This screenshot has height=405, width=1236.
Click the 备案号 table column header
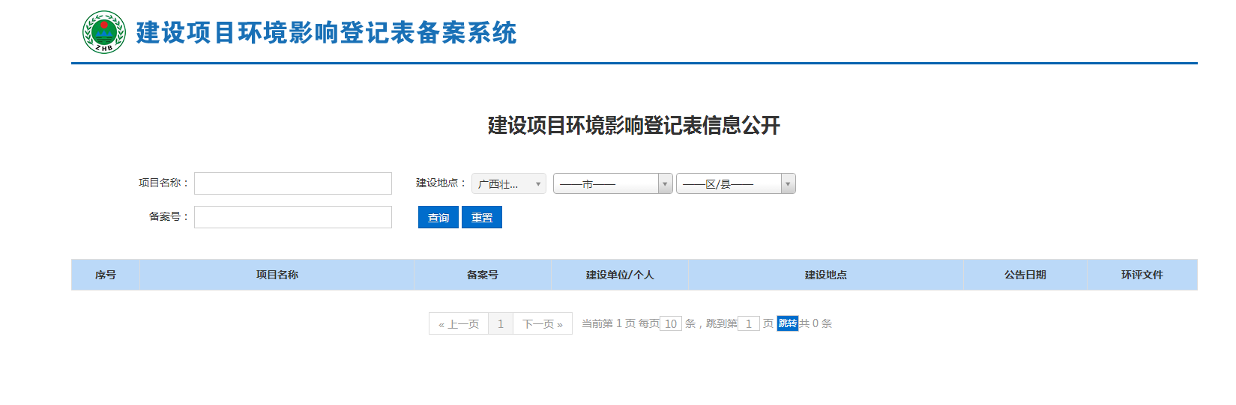pyautogui.click(x=483, y=275)
